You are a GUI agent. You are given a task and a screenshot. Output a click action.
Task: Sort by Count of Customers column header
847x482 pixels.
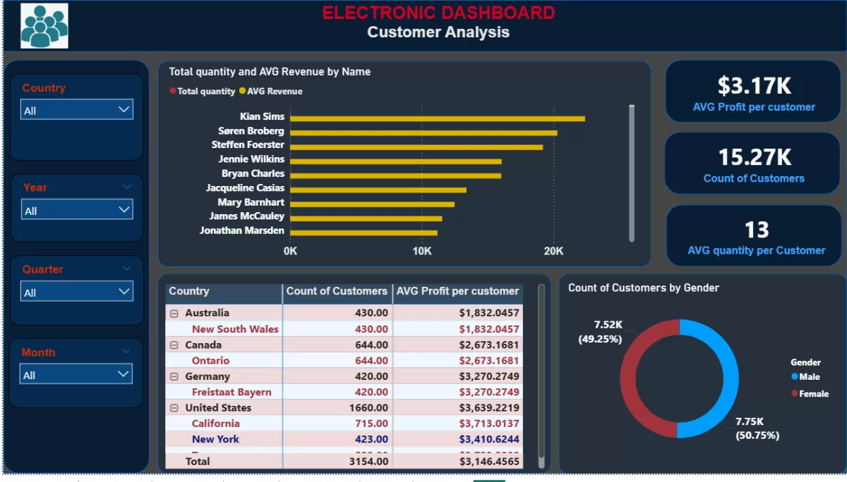[337, 291]
